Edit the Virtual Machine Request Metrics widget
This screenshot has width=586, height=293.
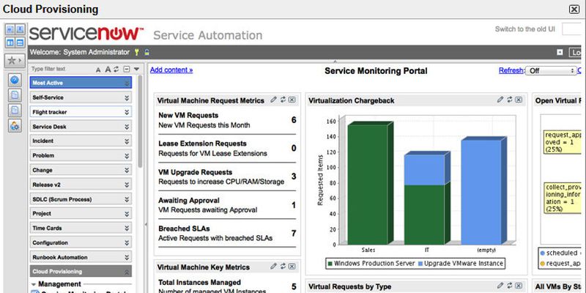coord(273,100)
